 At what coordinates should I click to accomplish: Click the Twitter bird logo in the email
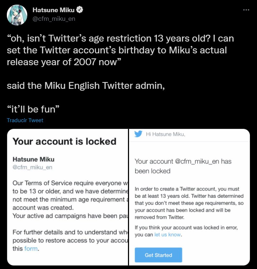(x=138, y=134)
